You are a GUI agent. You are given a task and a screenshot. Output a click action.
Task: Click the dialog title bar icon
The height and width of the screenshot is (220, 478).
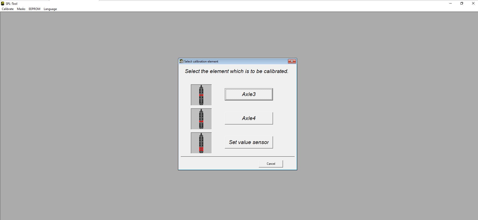[181, 61]
